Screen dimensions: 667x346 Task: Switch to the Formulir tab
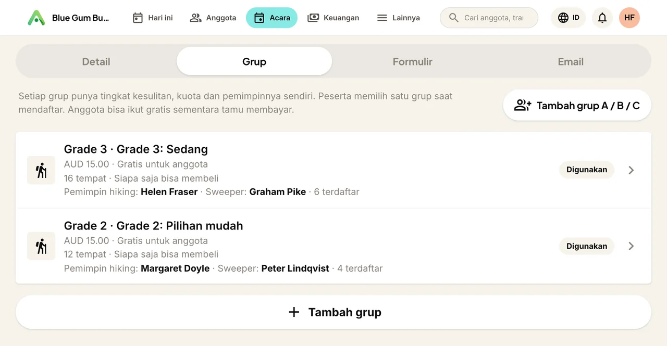tap(413, 61)
